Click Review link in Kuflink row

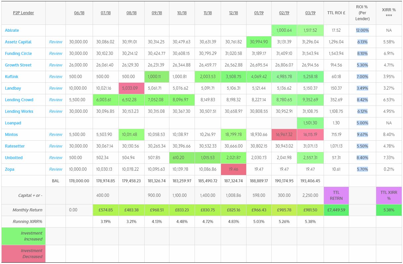click(56, 77)
